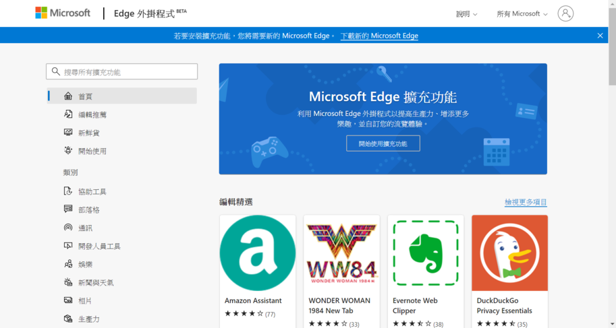Image resolution: width=616 pixels, height=328 pixels.
Task: Open the Evernote elephant extension thumbnail
Action: click(426, 253)
